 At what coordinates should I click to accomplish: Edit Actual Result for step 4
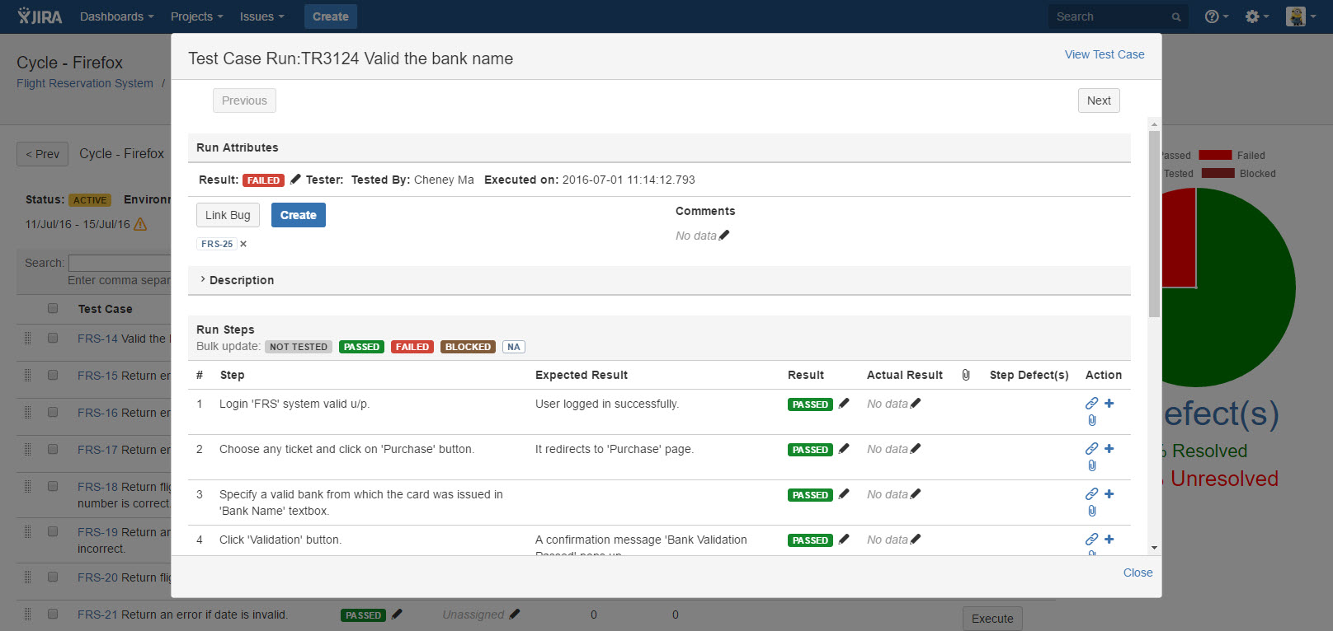916,540
